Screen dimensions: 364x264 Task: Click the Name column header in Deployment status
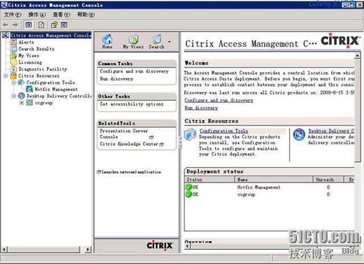(x=274, y=179)
